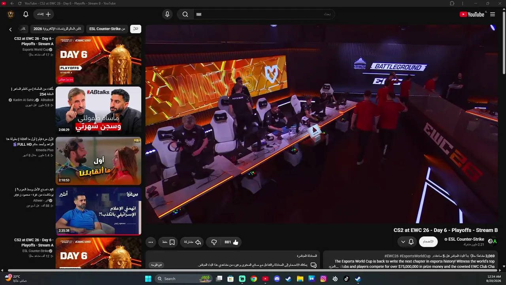The image size is (506, 285).
Task: Dislike the video
Action: click(214, 242)
